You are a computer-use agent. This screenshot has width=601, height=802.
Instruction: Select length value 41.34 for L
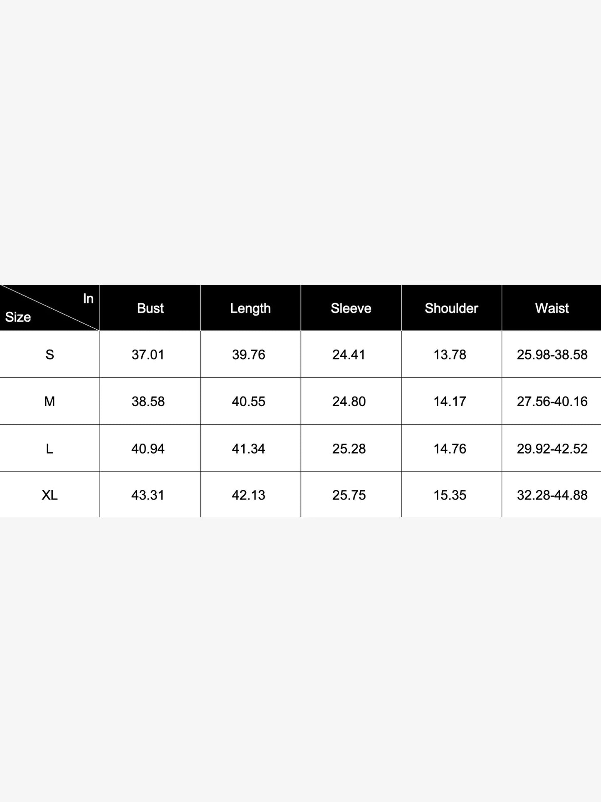(248, 449)
